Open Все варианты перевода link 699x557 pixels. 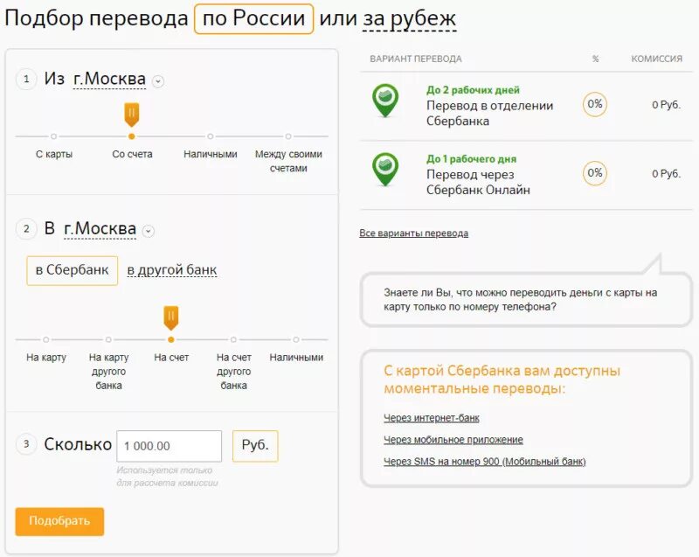[x=413, y=233]
